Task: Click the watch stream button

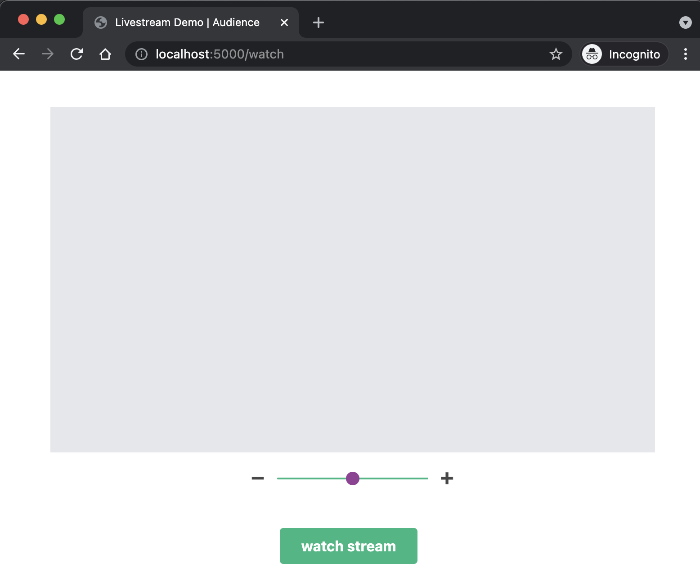Action: 348,546
